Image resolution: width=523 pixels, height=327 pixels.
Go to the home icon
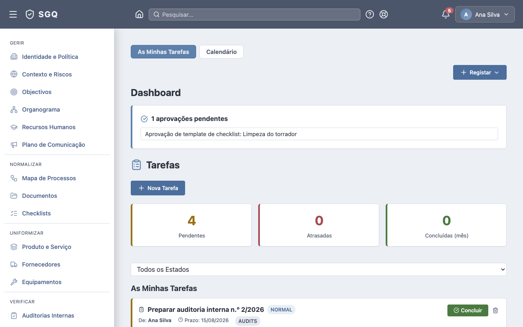(139, 14)
